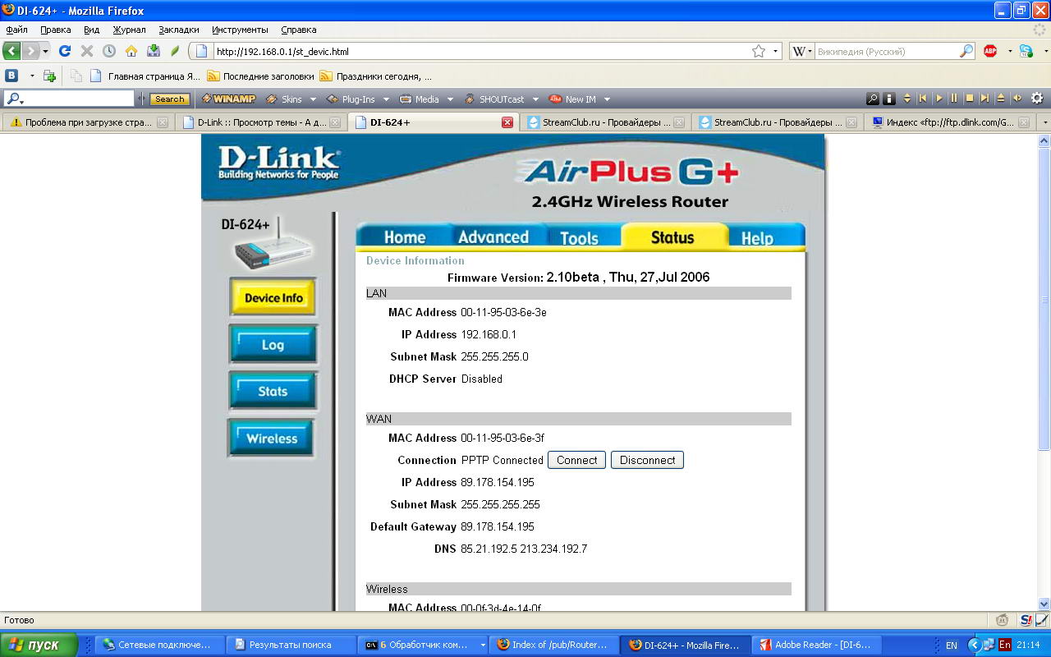Click the VKontakte bookmark toolbar icon
This screenshot has width=1051, height=657.
[12, 76]
